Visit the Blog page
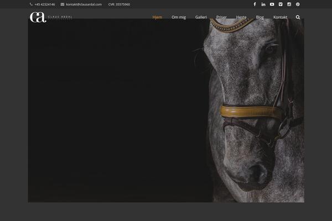Viewport: 332px width, 221px height. pyautogui.click(x=260, y=17)
